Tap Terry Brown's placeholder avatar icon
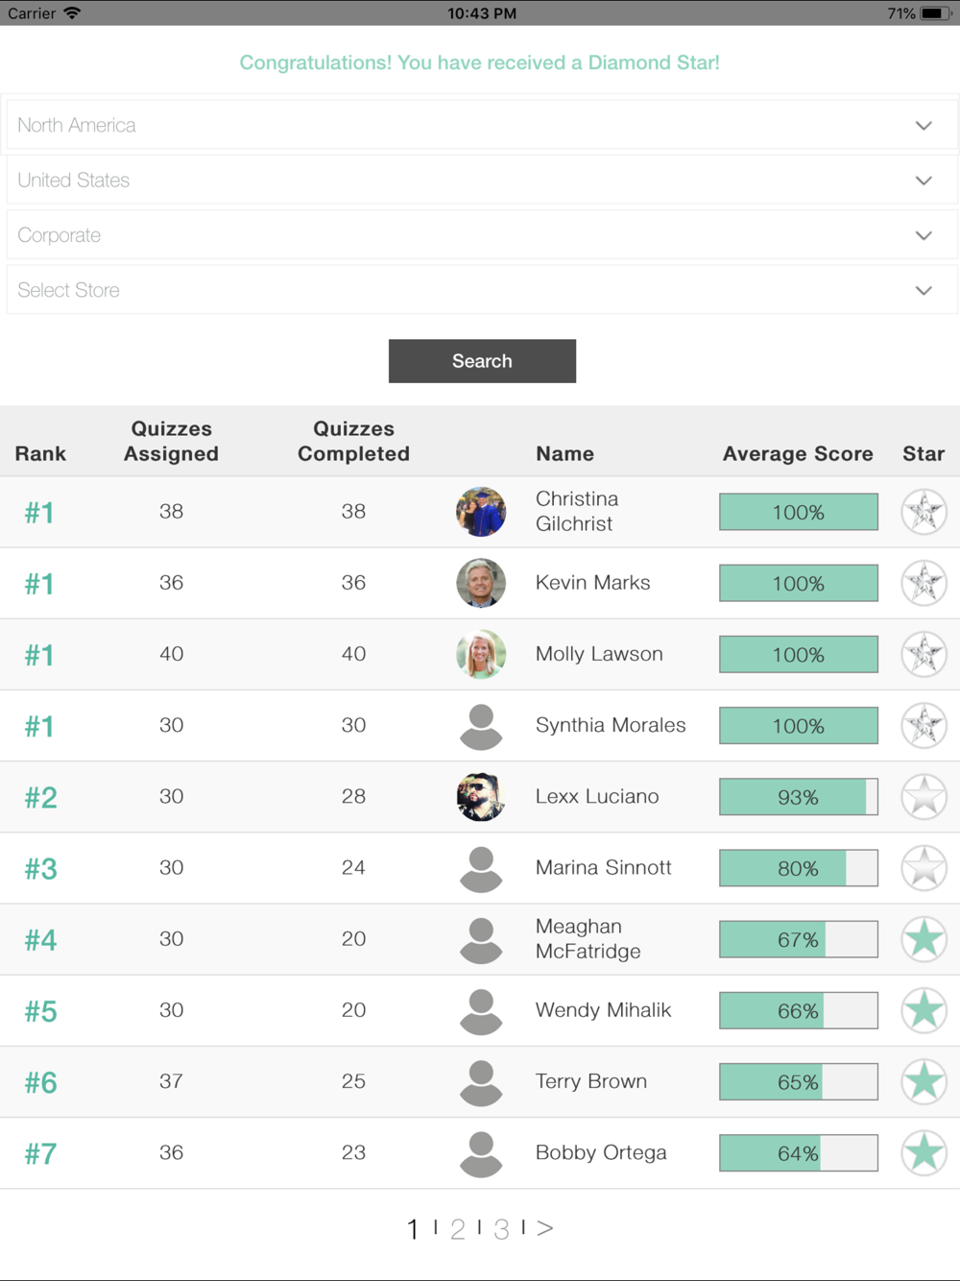Image resolution: width=960 pixels, height=1281 pixels. [481, 1082]
